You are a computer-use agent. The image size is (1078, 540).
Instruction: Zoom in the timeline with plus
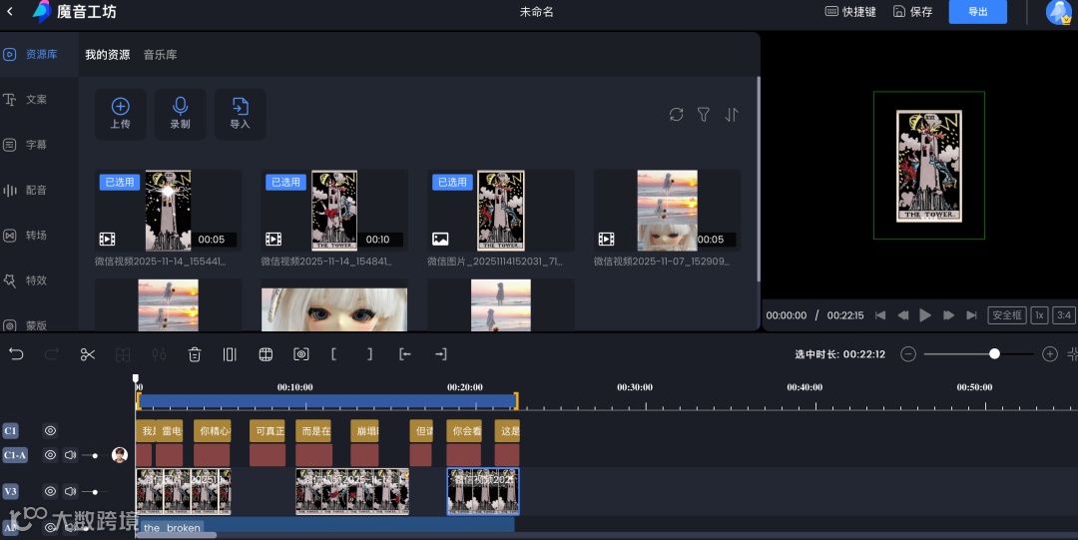[1050, 354]
